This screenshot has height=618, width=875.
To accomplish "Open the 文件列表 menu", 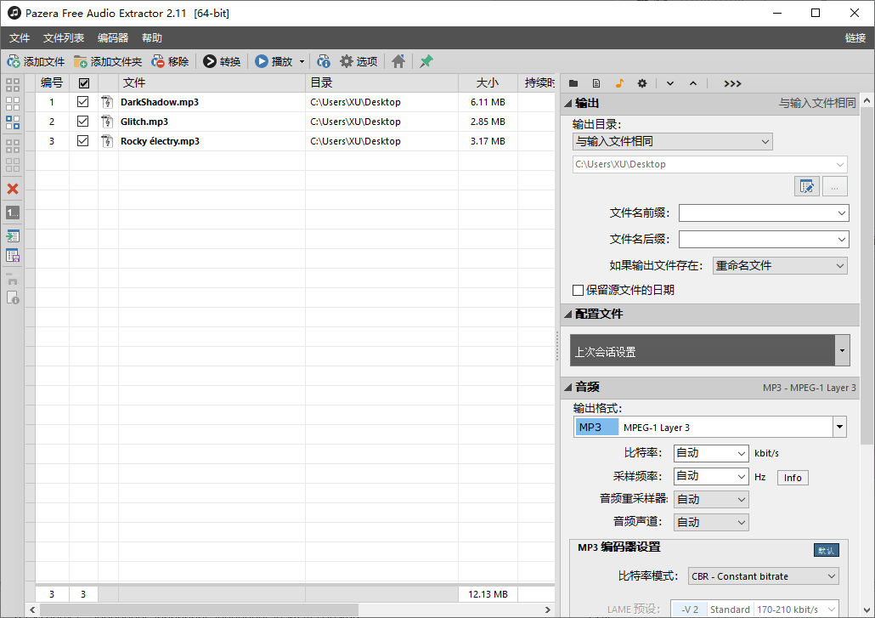I will point(64,38).
